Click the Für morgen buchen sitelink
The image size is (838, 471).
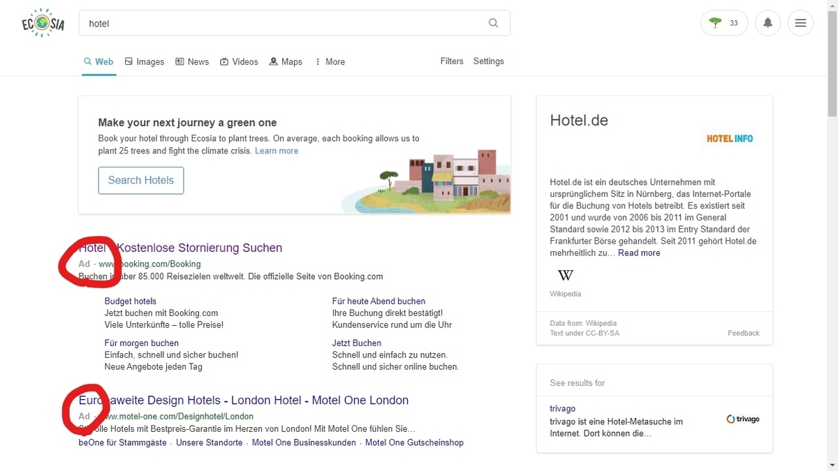coord(142,343)
